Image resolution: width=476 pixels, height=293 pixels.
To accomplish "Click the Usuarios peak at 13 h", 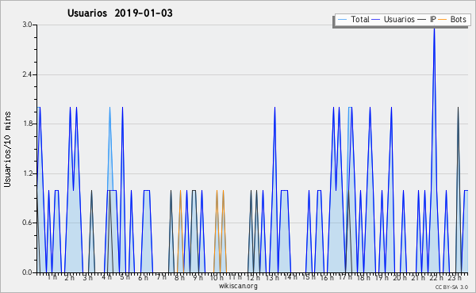I will pos(274,108).
